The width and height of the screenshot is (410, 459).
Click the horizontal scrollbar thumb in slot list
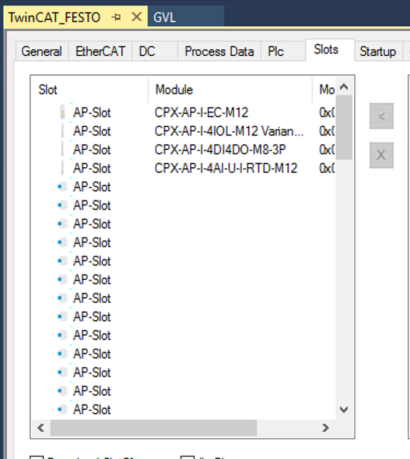(x=154, y=428)
